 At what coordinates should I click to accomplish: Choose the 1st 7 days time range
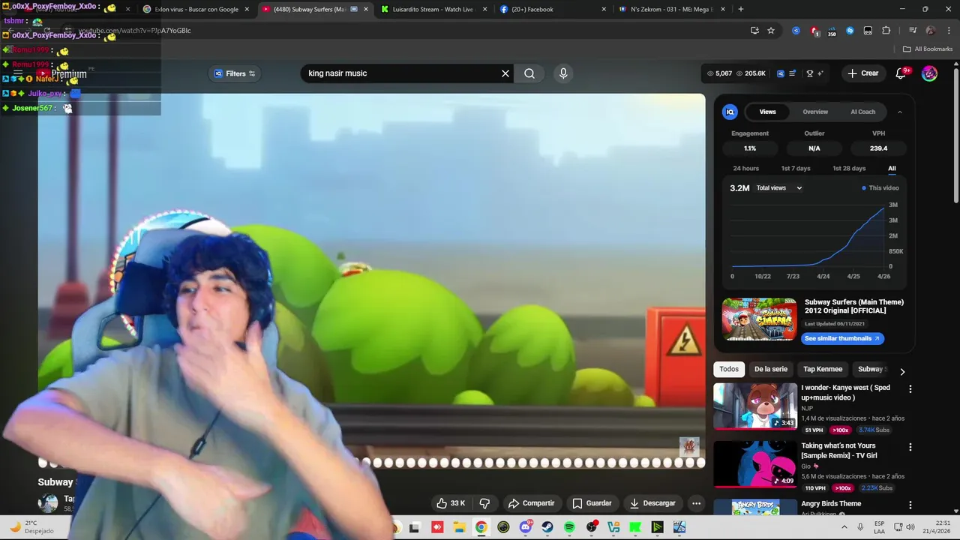point(796,169)
